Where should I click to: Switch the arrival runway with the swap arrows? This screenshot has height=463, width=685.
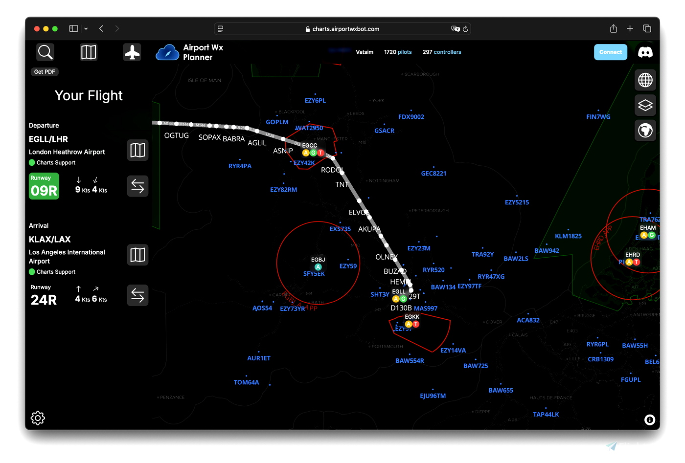(x=137, y=295)
